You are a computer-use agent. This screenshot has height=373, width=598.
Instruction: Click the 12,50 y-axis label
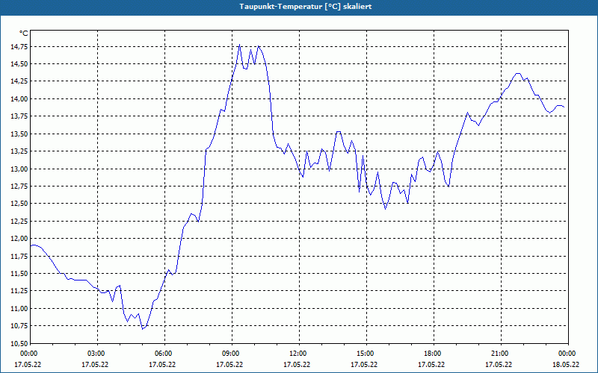pos(19,204)
